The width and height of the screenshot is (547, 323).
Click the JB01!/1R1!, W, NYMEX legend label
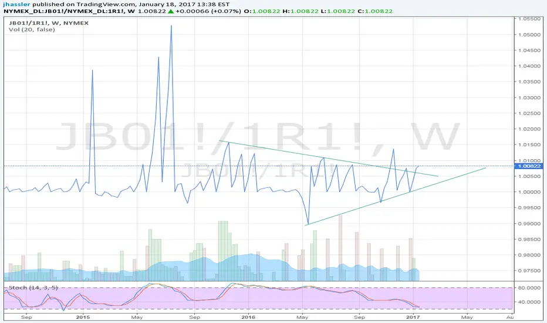point(49,23)
